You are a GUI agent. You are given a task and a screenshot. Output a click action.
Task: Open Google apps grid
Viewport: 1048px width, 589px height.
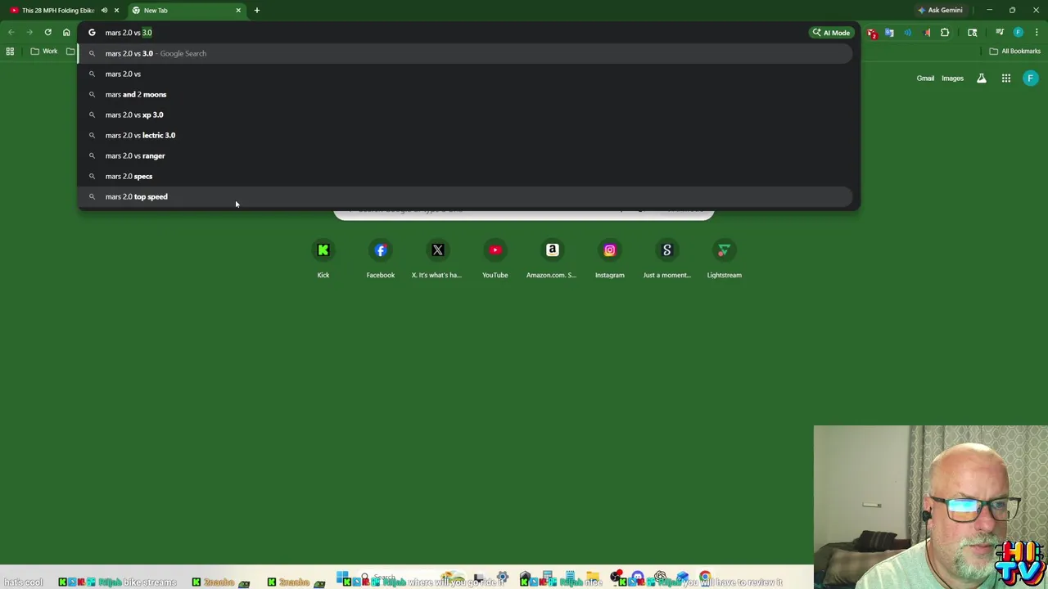[x=1006, y=79]
